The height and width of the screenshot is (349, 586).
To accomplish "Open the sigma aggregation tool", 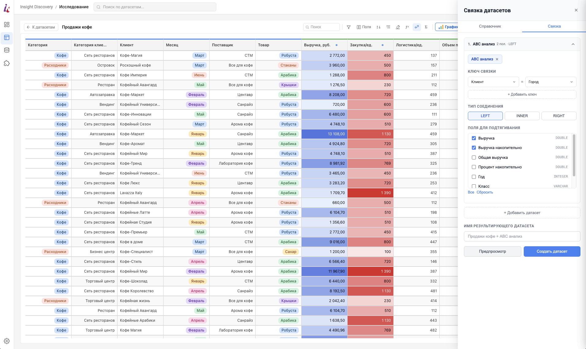I will tap(426, 27).
